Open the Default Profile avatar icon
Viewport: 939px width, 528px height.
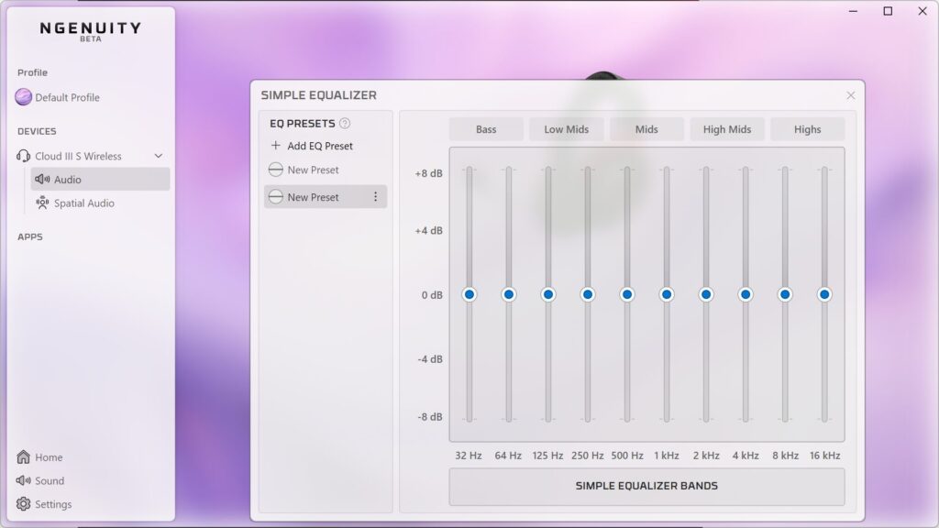click(x=21, y=96)
